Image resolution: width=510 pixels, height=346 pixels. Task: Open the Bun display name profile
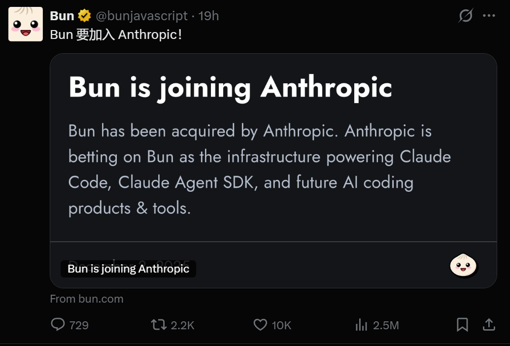(x=62, y=16)
